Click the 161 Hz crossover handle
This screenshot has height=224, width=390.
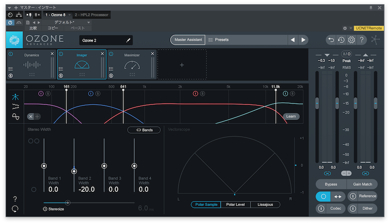pos(66,90)
